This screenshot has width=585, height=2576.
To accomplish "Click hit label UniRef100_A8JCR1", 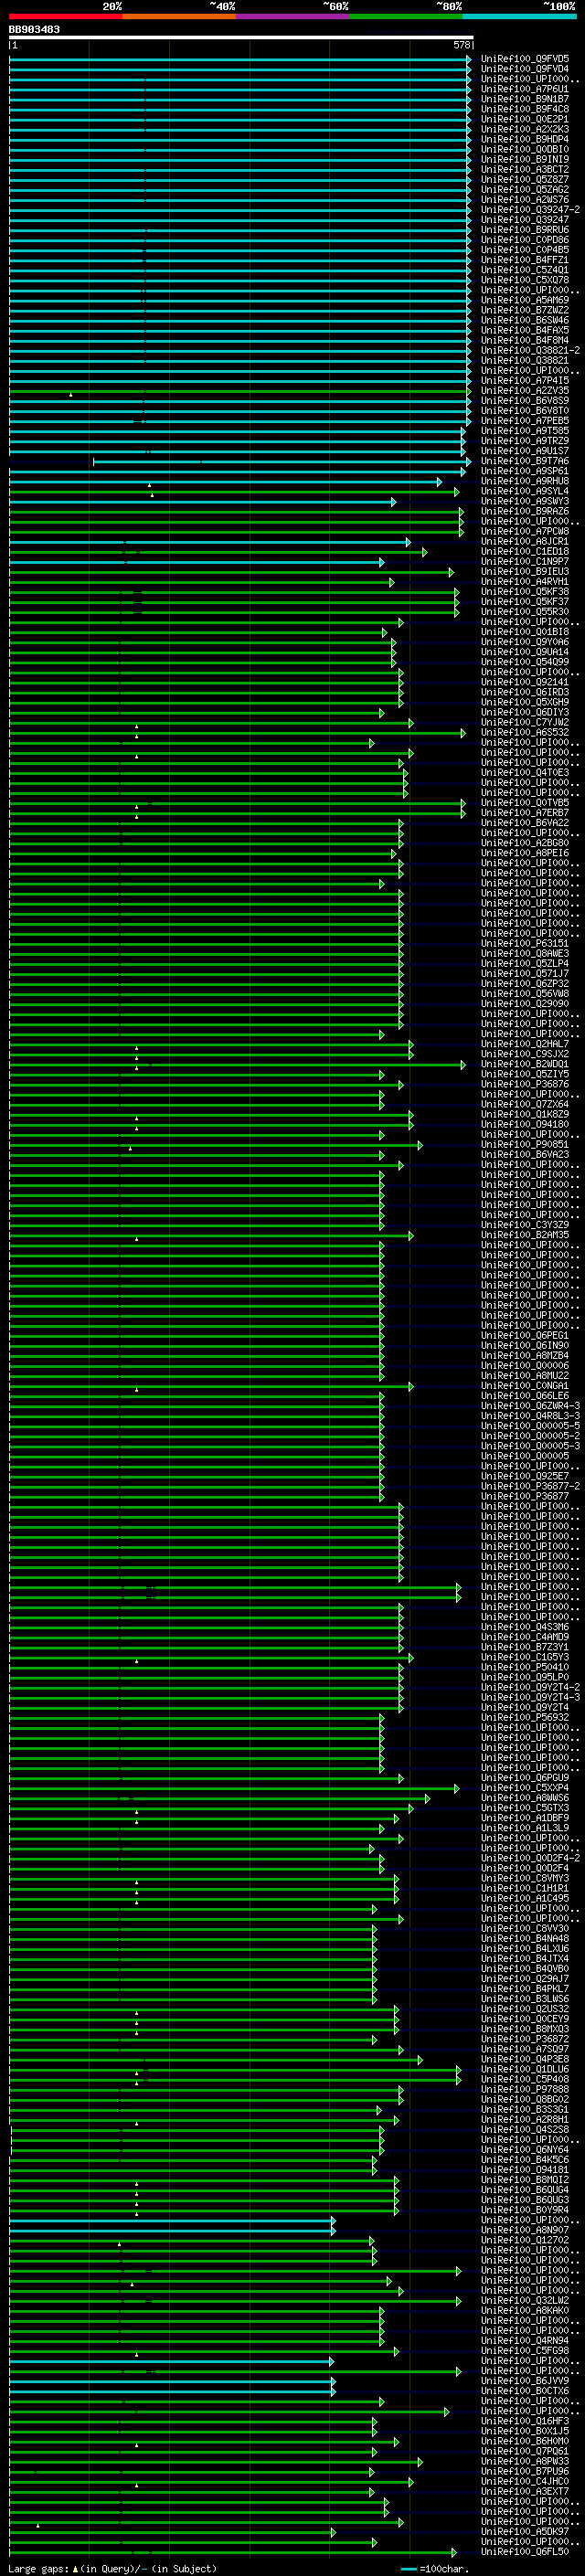I will click(525, 541).
